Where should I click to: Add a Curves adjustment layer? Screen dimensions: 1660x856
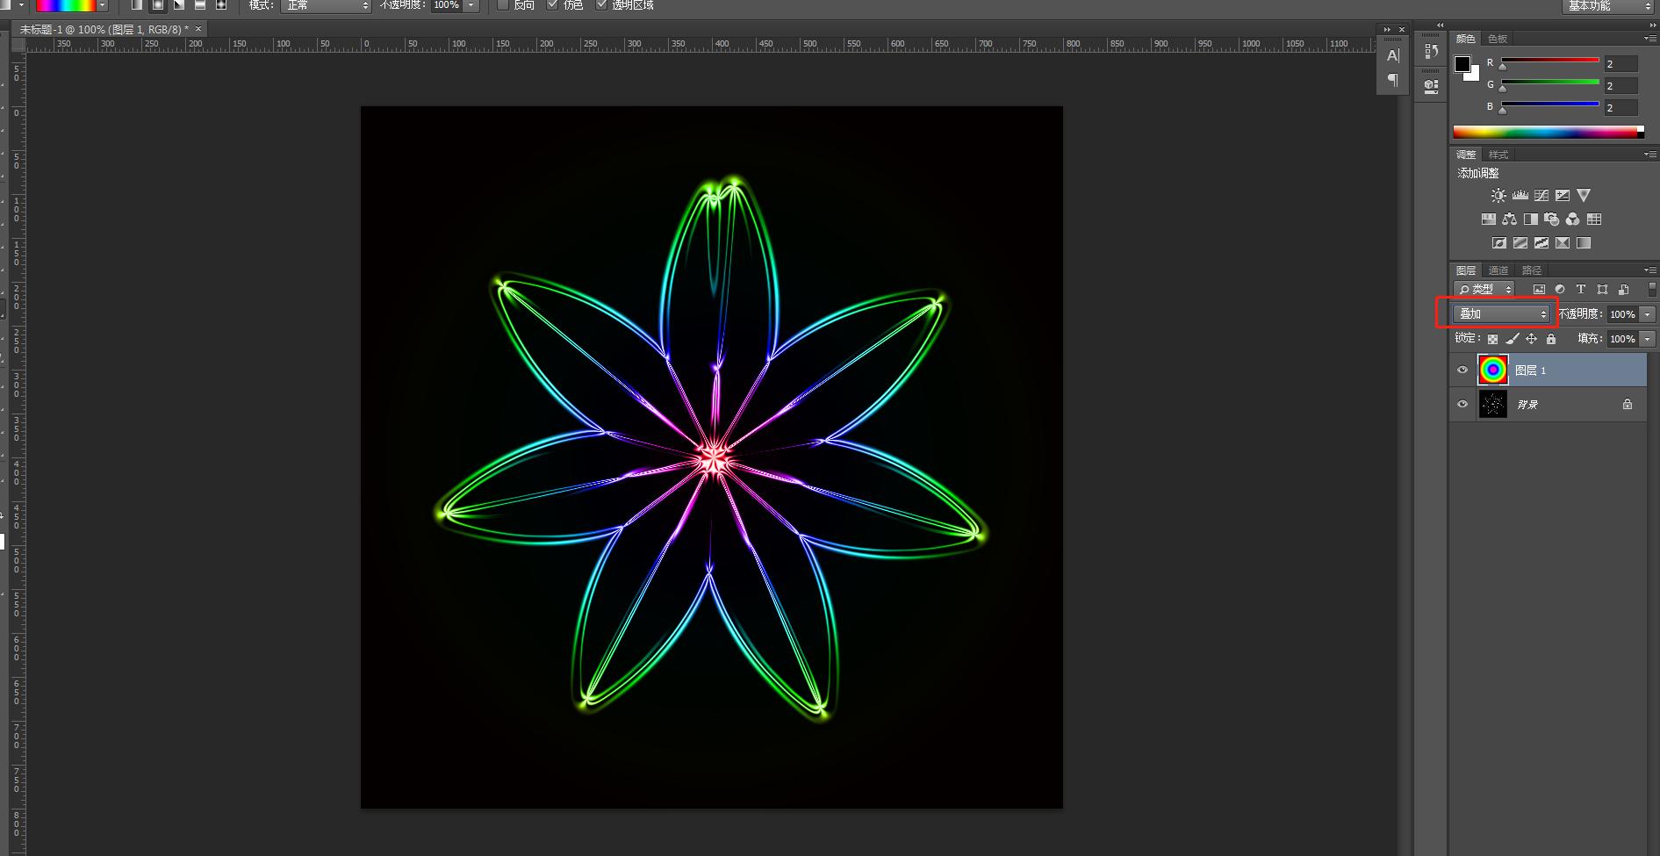[x=1541, y=195]
